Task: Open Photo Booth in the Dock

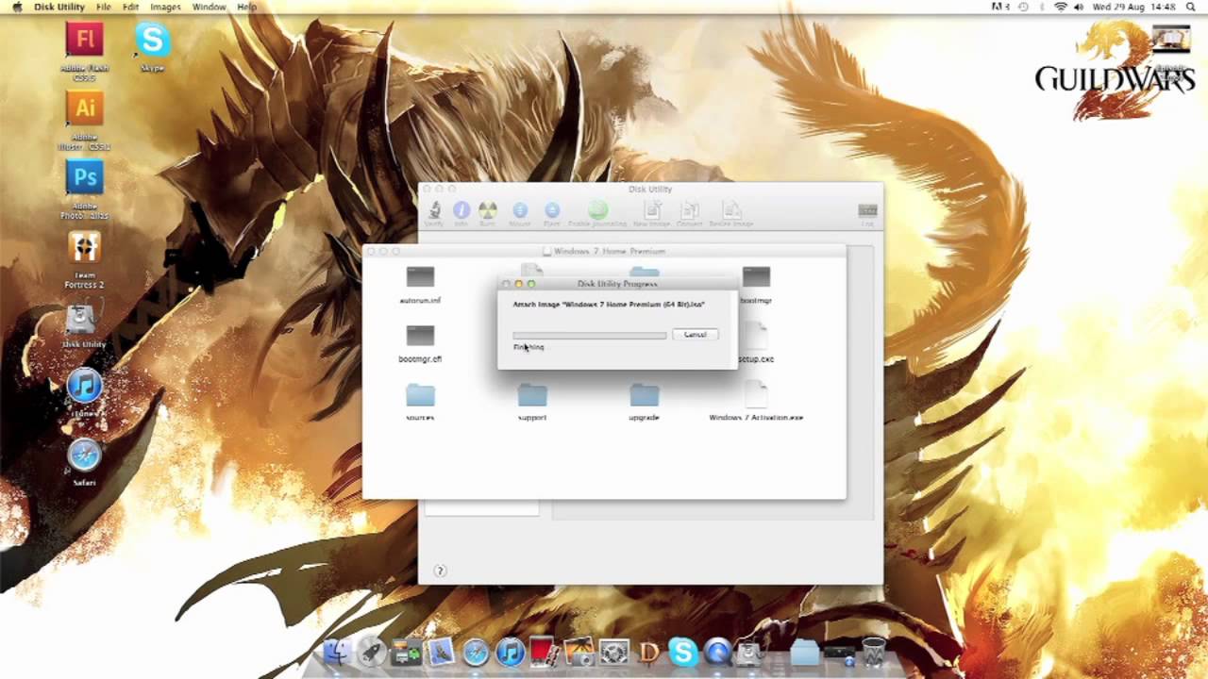Action: (x=544, y=652)
